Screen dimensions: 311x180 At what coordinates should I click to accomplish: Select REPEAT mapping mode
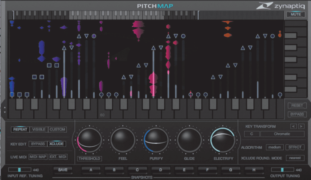pyautogui.click(x=20, y=129)
